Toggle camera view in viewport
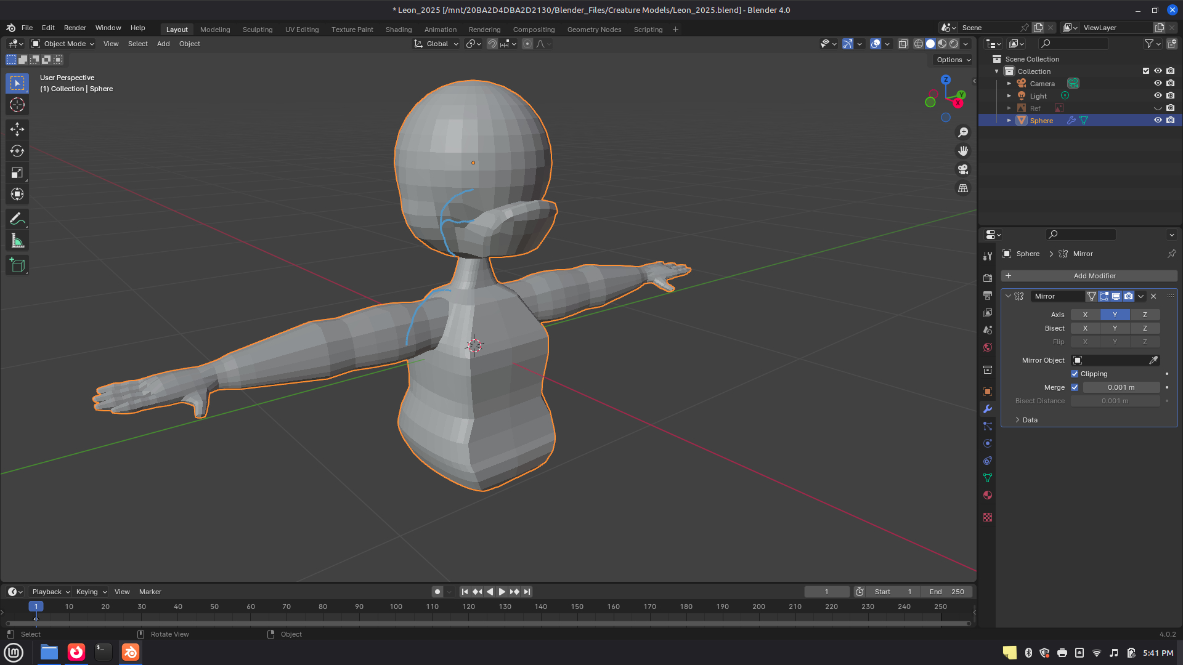The width and height of the screenshot is (1183, 665). (x=963, y=169)
